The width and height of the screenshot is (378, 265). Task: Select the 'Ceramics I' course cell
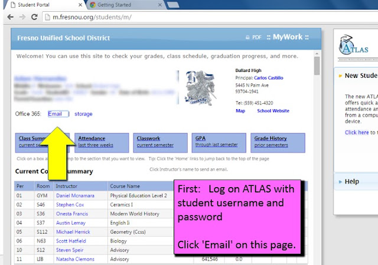click(122, 205)
